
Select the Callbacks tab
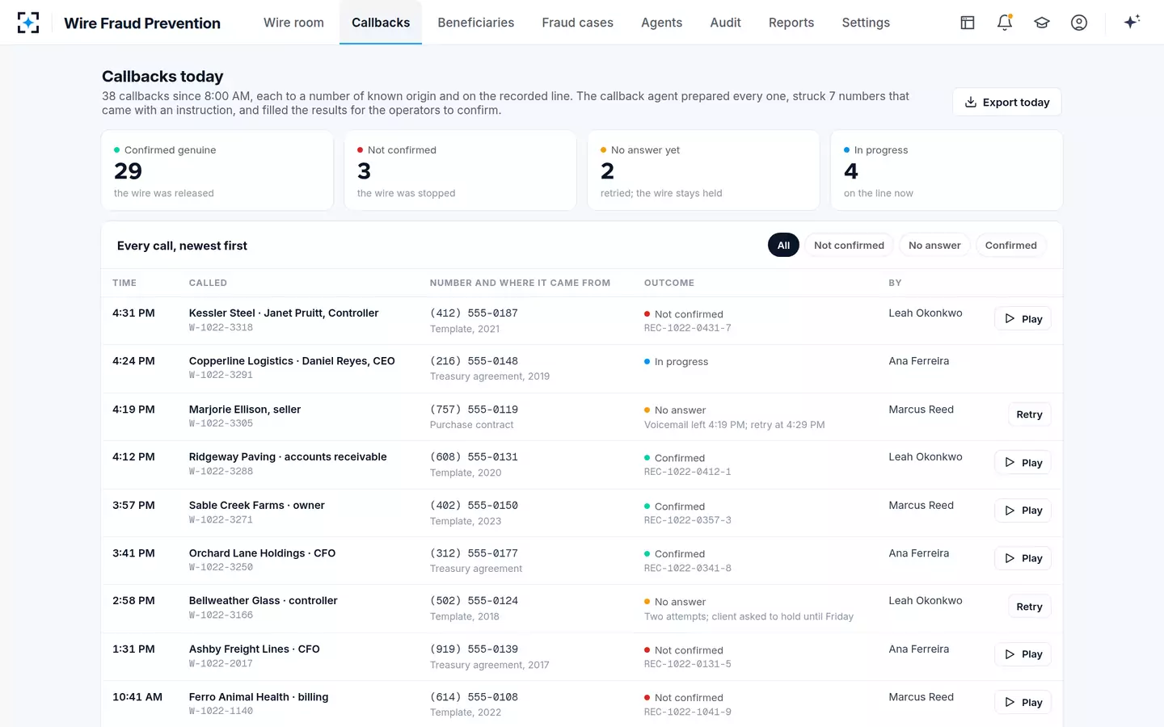[381, 23]
